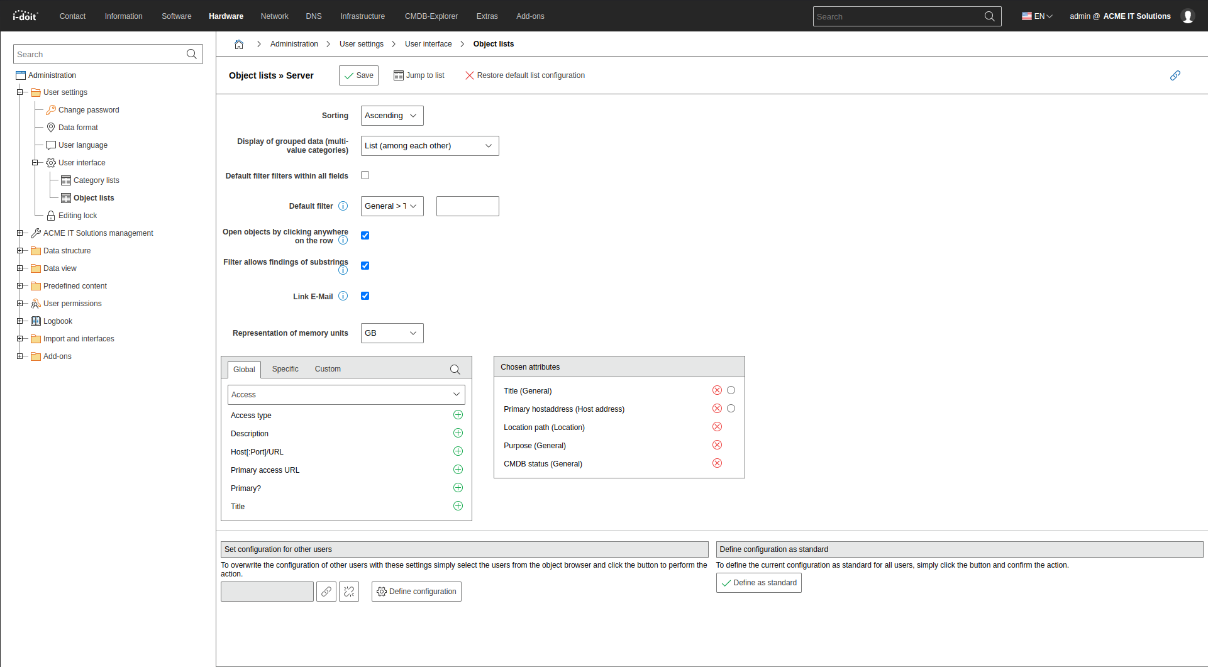The image size is (1208, 667).
Task: Add Primary access URL attribute
Action: [x=458, y=470]
